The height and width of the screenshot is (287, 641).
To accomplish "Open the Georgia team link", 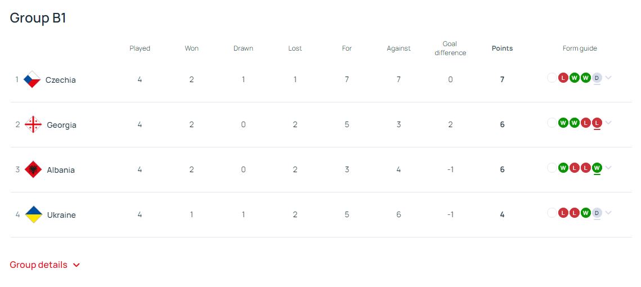I will (61, 125).
